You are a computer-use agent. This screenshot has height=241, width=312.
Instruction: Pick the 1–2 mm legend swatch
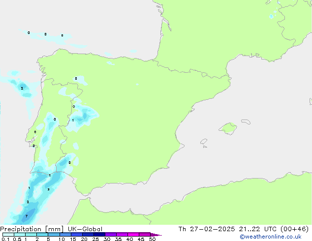pyautogui.click(x=31, y=235)
